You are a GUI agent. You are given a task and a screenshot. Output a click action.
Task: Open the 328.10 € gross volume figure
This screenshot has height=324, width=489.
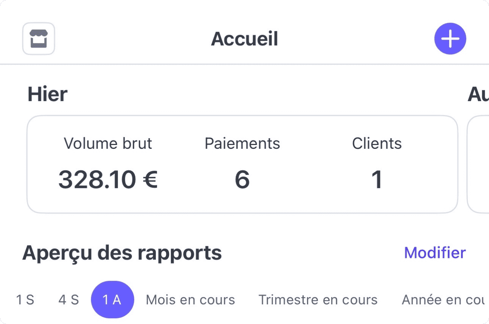(x=108, y=179)
